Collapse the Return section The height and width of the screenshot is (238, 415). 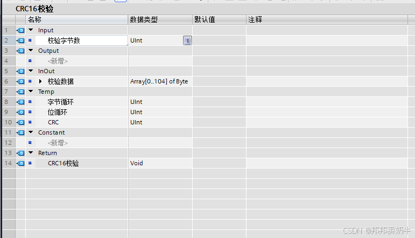[x=31, y=152]
